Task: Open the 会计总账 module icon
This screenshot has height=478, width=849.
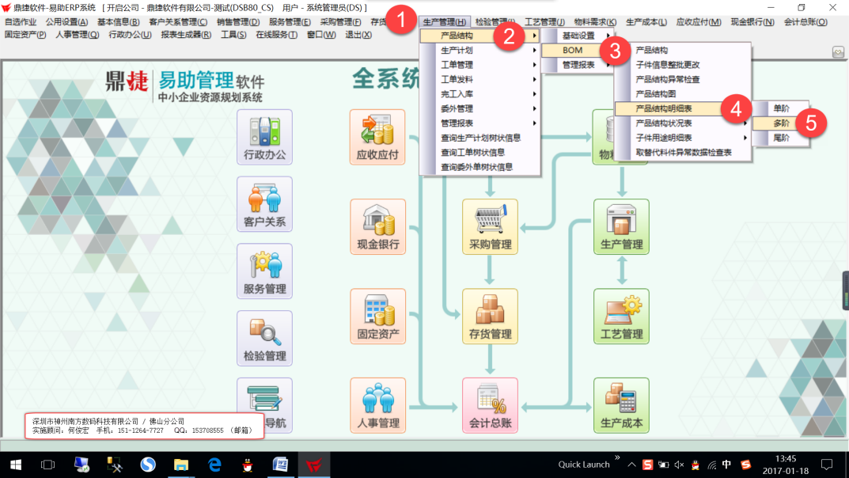Action: (490, 405)
